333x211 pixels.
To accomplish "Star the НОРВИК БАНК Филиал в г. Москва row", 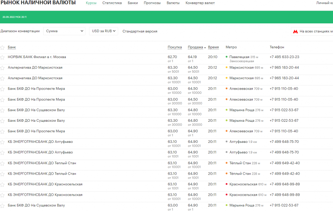I will [2, 57].
